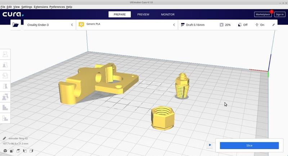Click the dimensions text 107.7 x 86.9 x 21.3 mm
Screen dimensions: 288x156
[15, 143]
